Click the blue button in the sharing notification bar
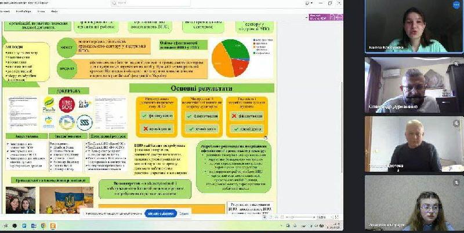 coord(160,213)
